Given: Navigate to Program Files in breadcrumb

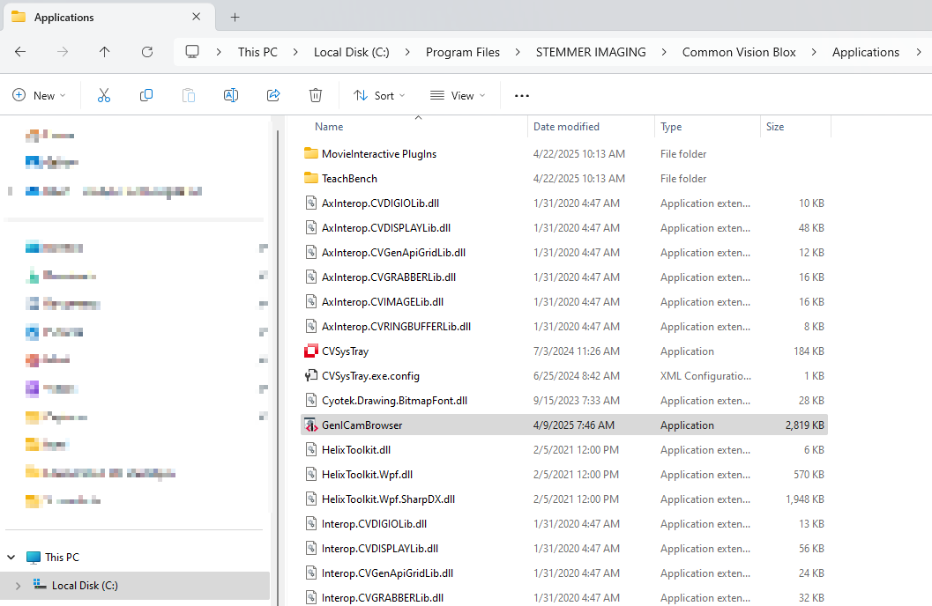Looking at the screenshot, I should coord(462,52).
